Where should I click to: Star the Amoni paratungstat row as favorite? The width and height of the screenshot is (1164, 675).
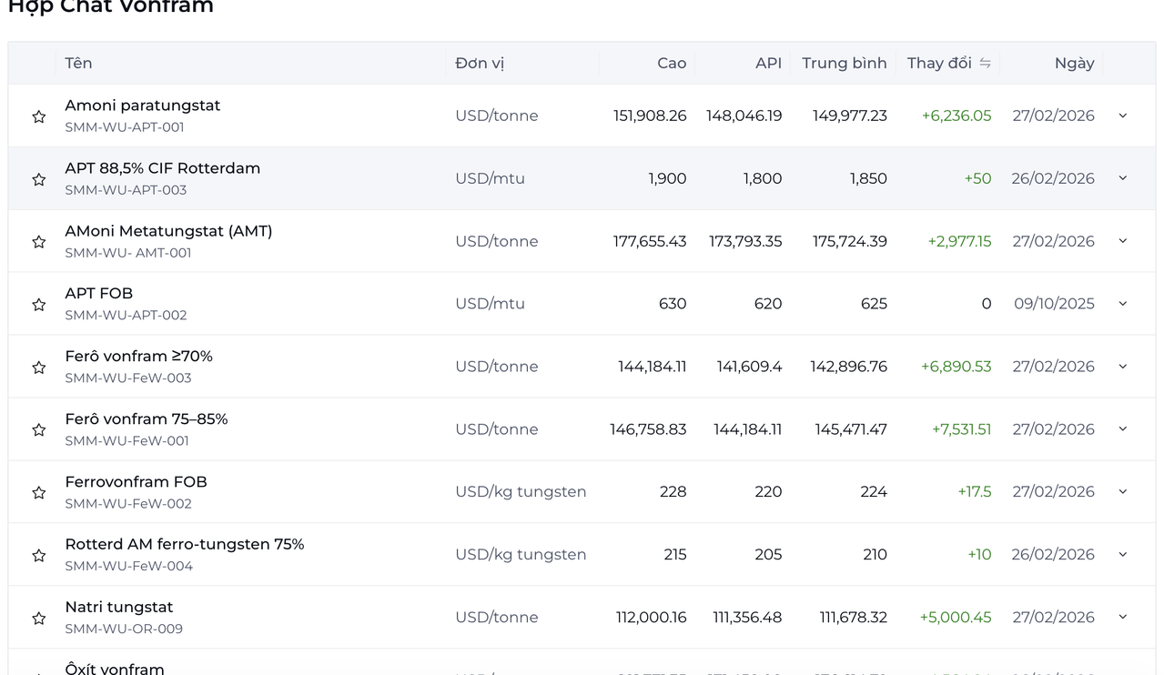pyautogui.click(x=38, y=116)
